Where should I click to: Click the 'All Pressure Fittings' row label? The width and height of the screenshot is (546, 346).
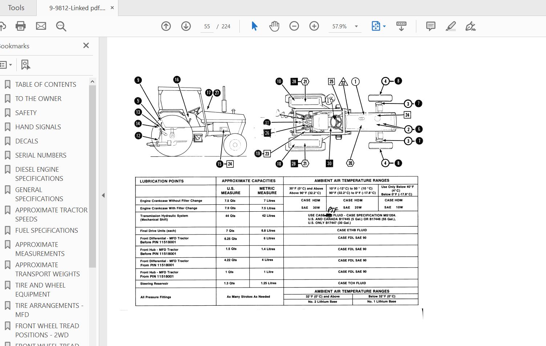click(155, 297)
